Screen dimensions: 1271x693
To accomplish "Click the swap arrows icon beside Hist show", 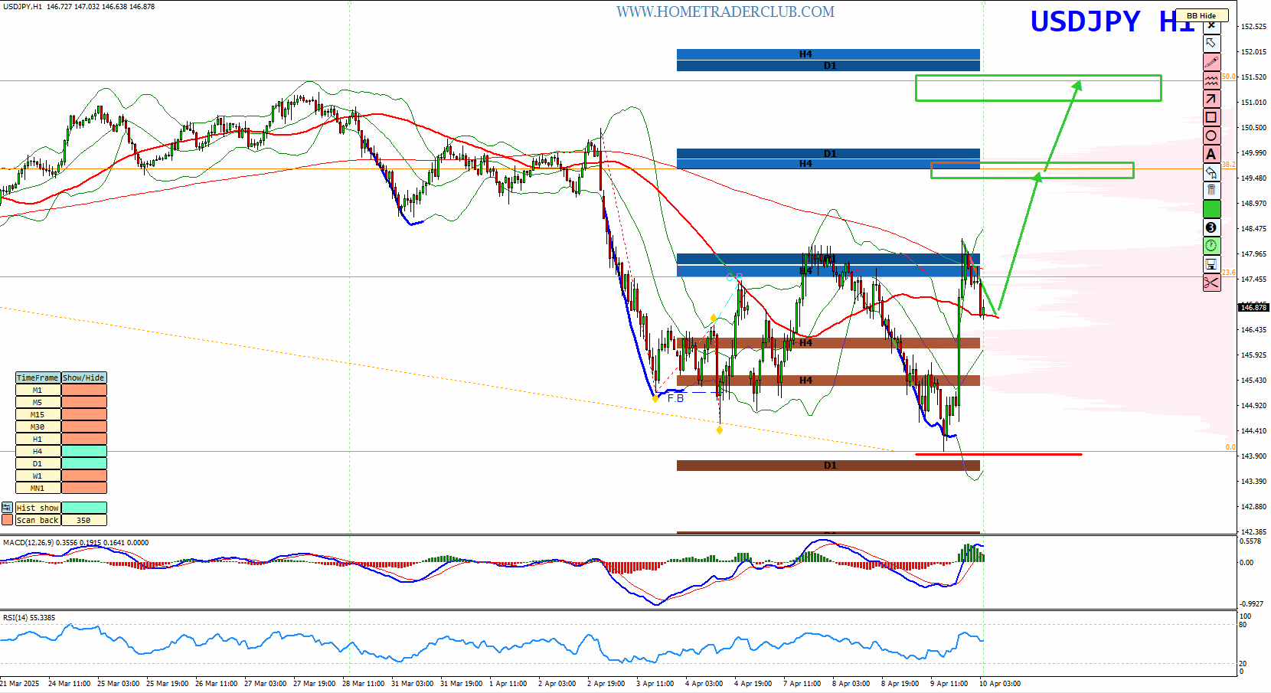I will (7, 508).
